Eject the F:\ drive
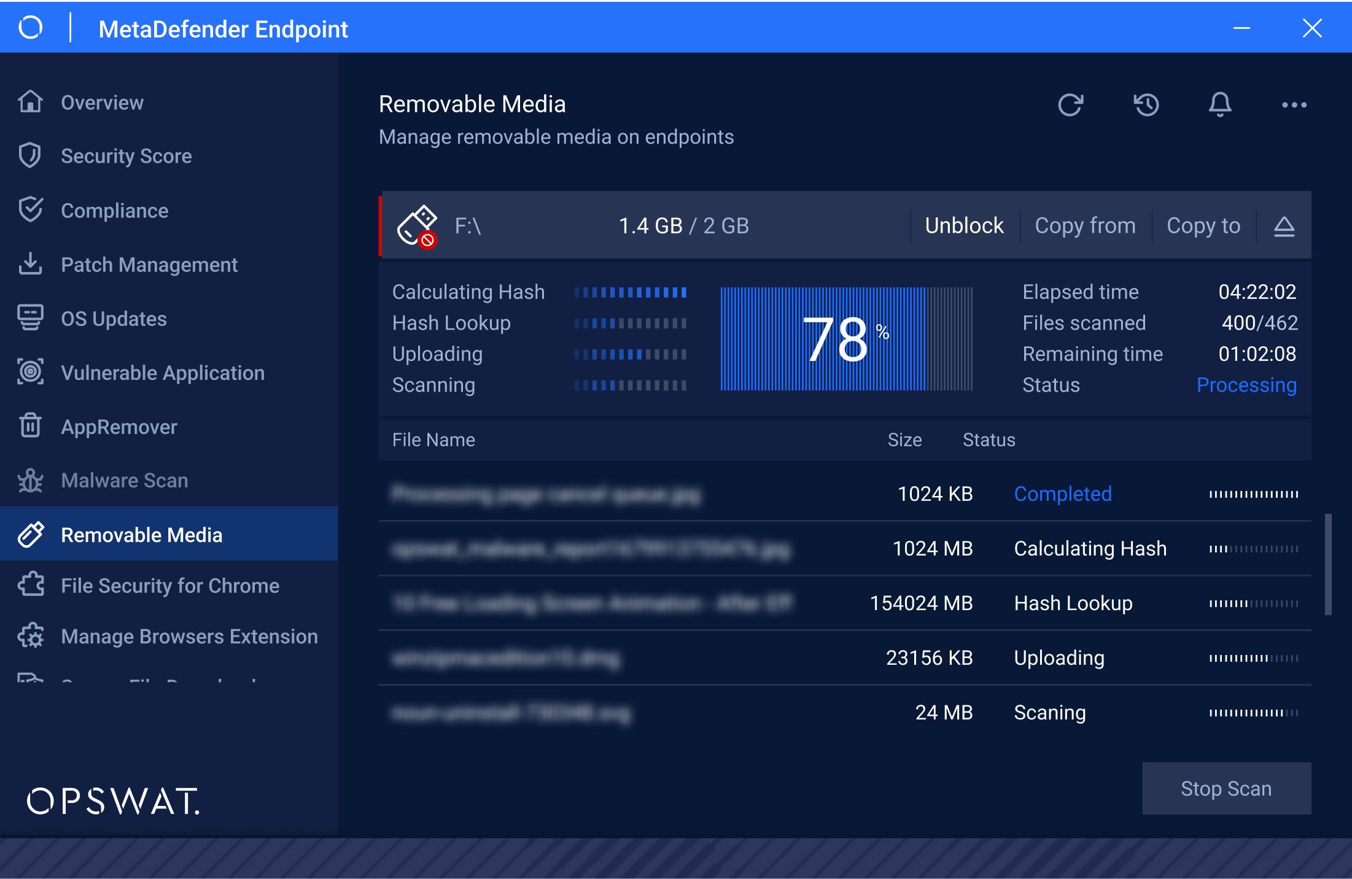 click(x=1284, y=226)
